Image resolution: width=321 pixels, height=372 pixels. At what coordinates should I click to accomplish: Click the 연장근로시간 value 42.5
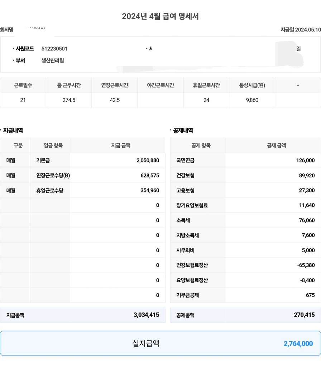(x=115, y=100)
